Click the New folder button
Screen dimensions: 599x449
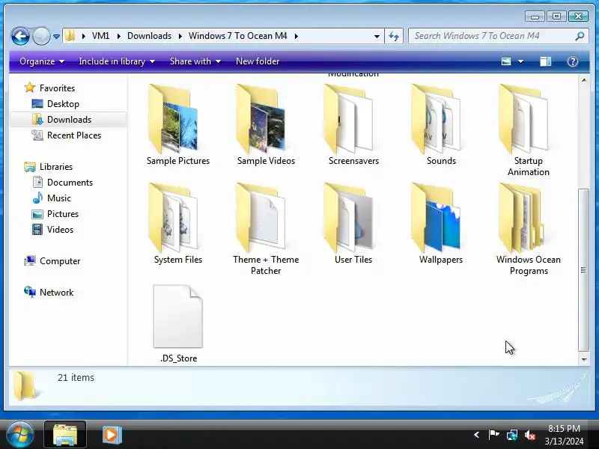pos(258,61)
